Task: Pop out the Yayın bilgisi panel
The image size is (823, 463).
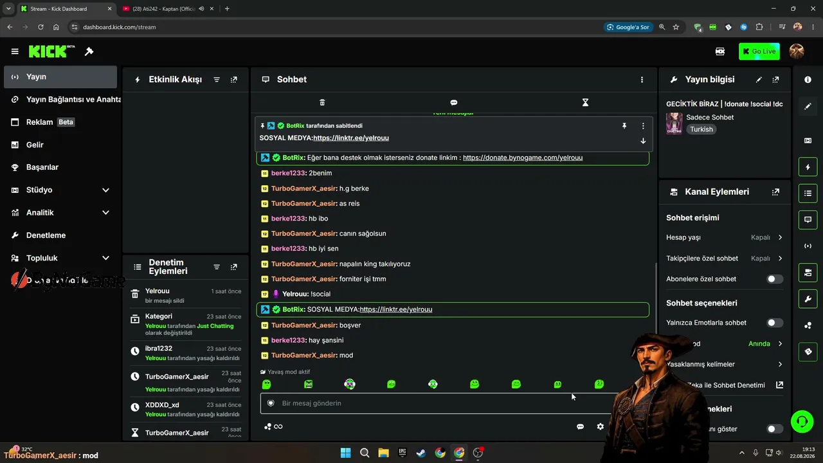Action: (x=776, y=80)
